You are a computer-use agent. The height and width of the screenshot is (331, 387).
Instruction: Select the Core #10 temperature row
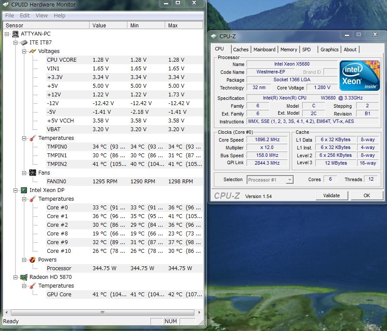click(124, 251)
